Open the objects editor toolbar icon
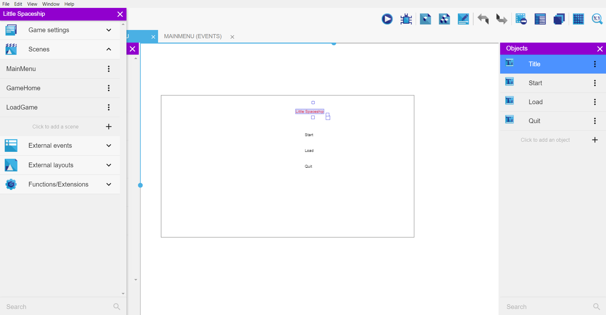This screenshot has width=606, height=315. 425,19
